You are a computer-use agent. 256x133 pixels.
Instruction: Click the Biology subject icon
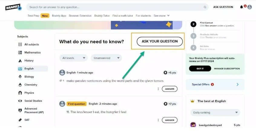20,76
